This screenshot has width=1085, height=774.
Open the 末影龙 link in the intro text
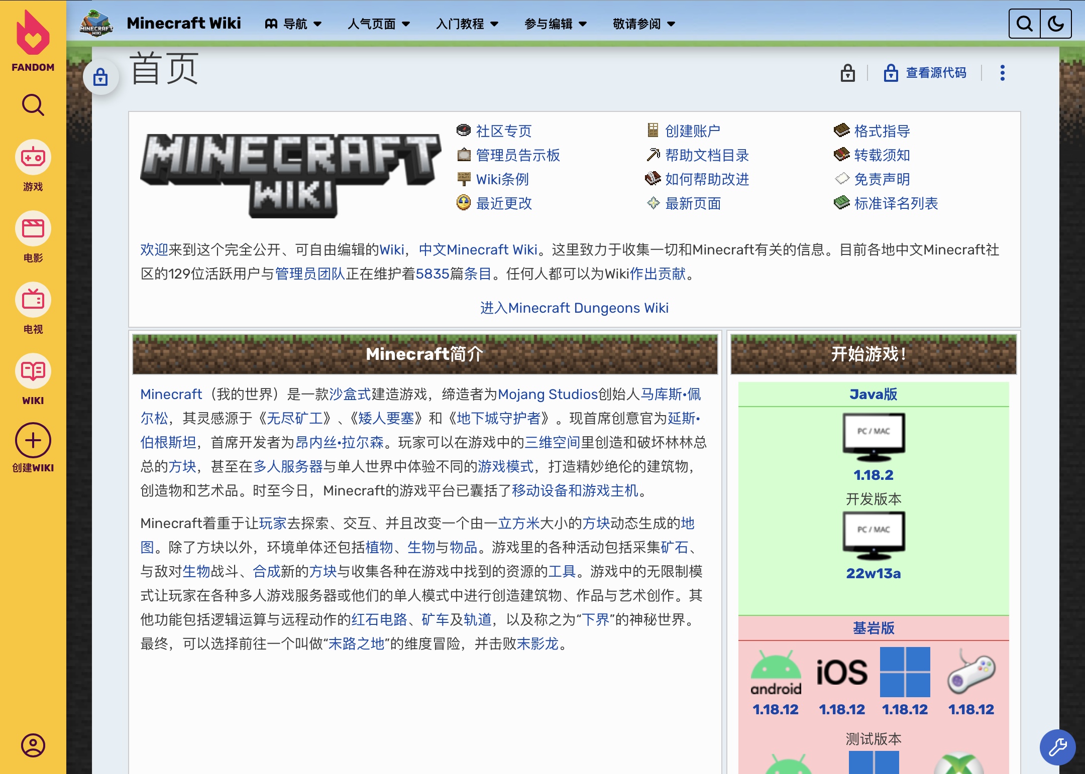538,643
